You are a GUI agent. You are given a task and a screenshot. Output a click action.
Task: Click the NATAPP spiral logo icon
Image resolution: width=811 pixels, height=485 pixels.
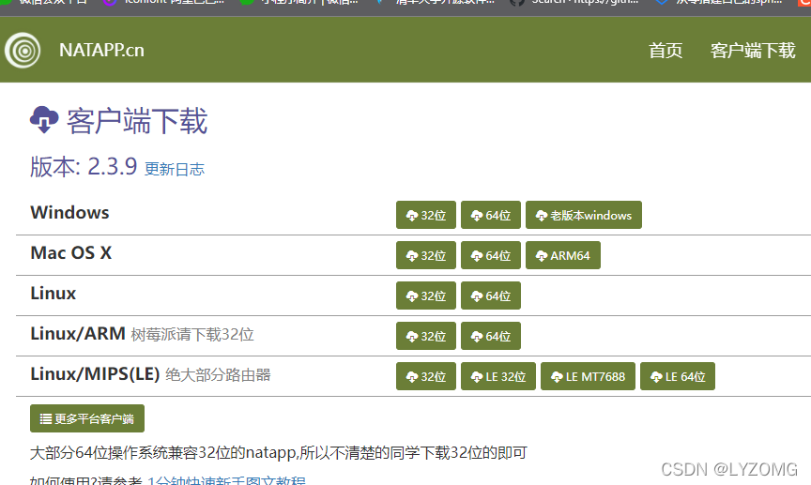click(23, 50)
